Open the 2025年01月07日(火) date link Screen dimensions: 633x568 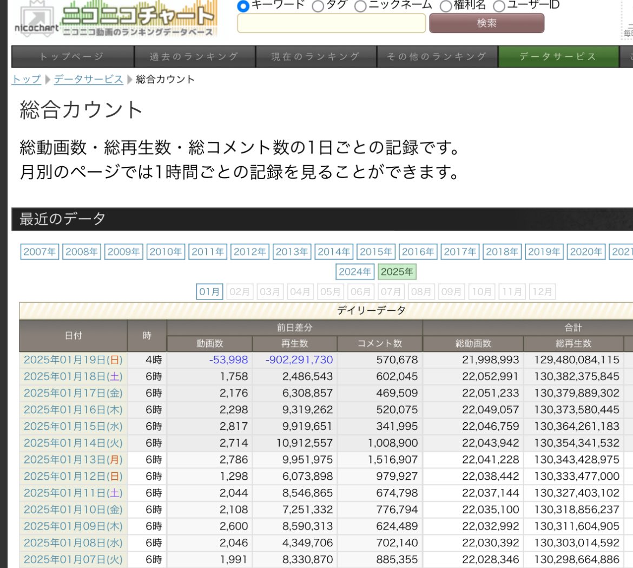(x=73, y=559)
